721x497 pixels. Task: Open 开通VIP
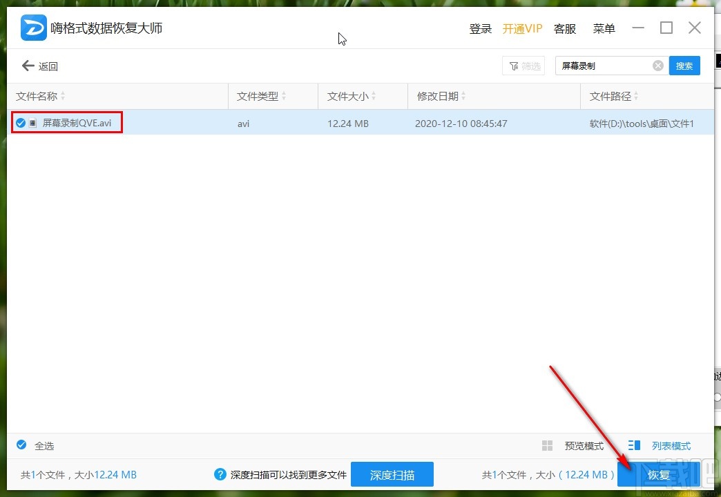522,28
